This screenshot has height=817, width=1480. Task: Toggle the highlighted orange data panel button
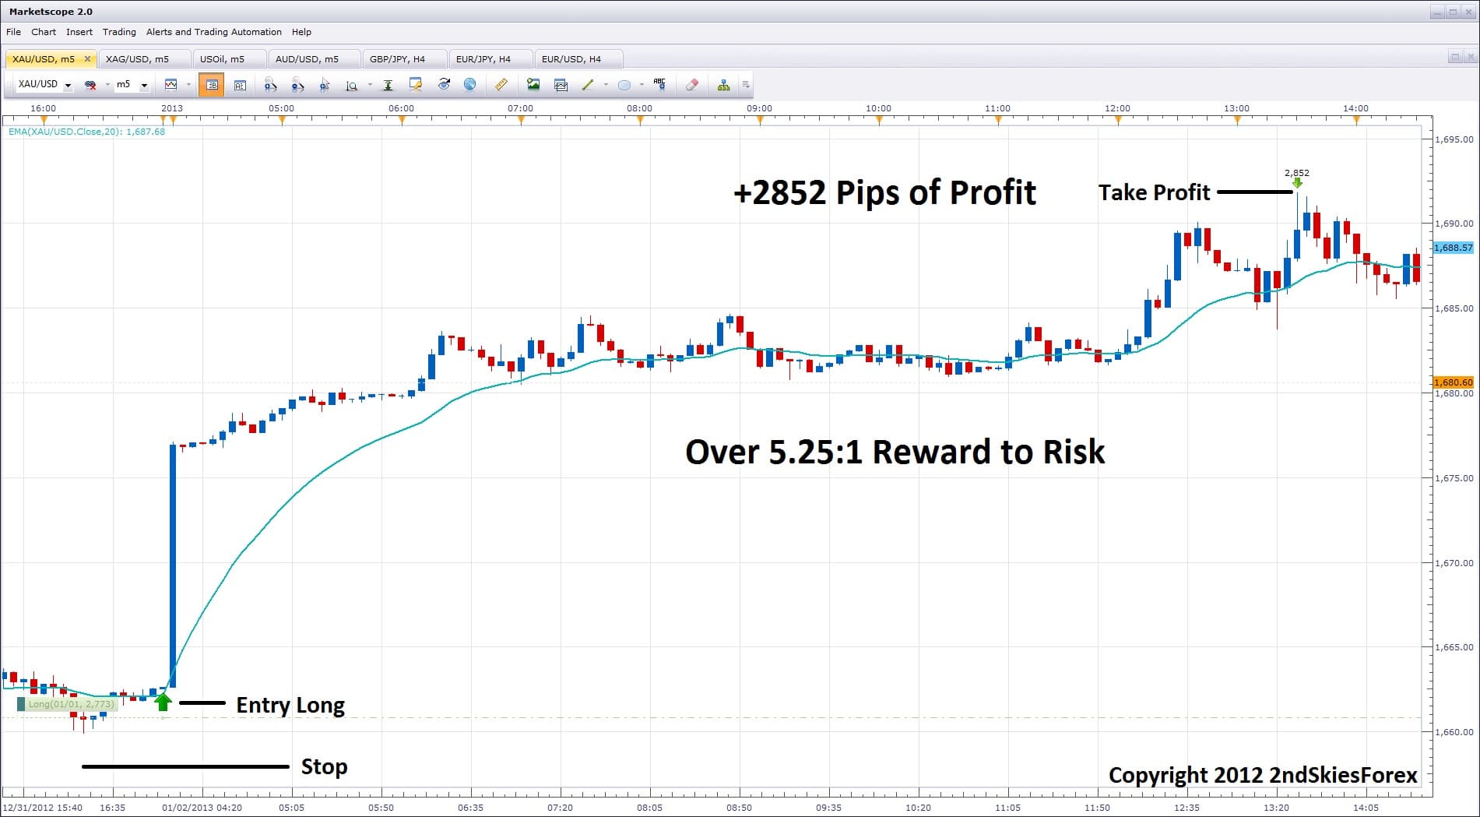[x=211, y=85]
